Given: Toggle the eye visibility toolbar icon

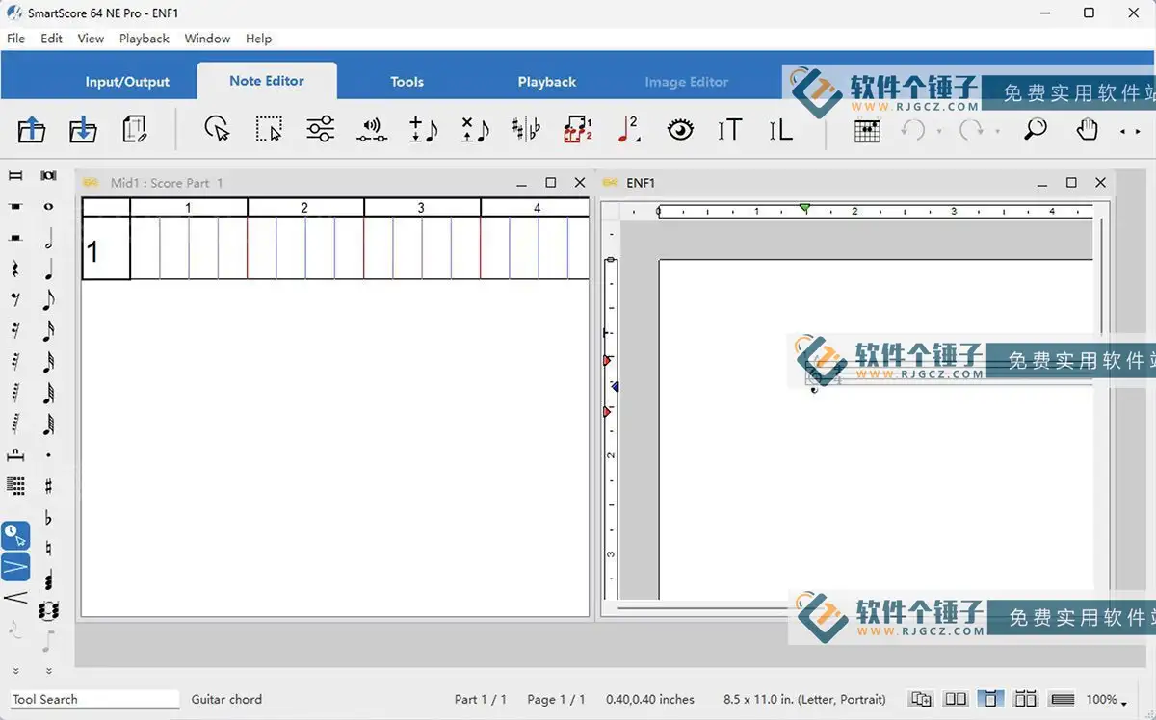Looking at the screenshot, I should click(680, 129).
